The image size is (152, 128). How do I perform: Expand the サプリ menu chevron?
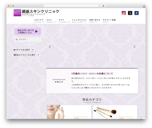click(x=69, y=22)
